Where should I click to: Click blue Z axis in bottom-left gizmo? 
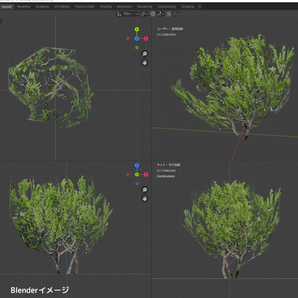point(137,165)
